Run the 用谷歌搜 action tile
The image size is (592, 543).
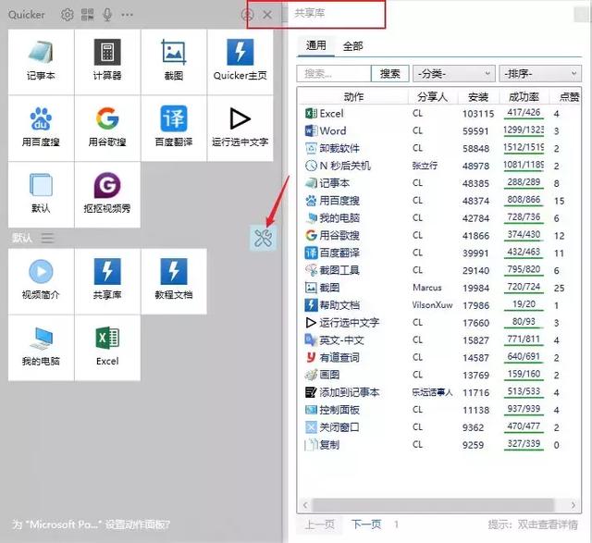point(107,129)
